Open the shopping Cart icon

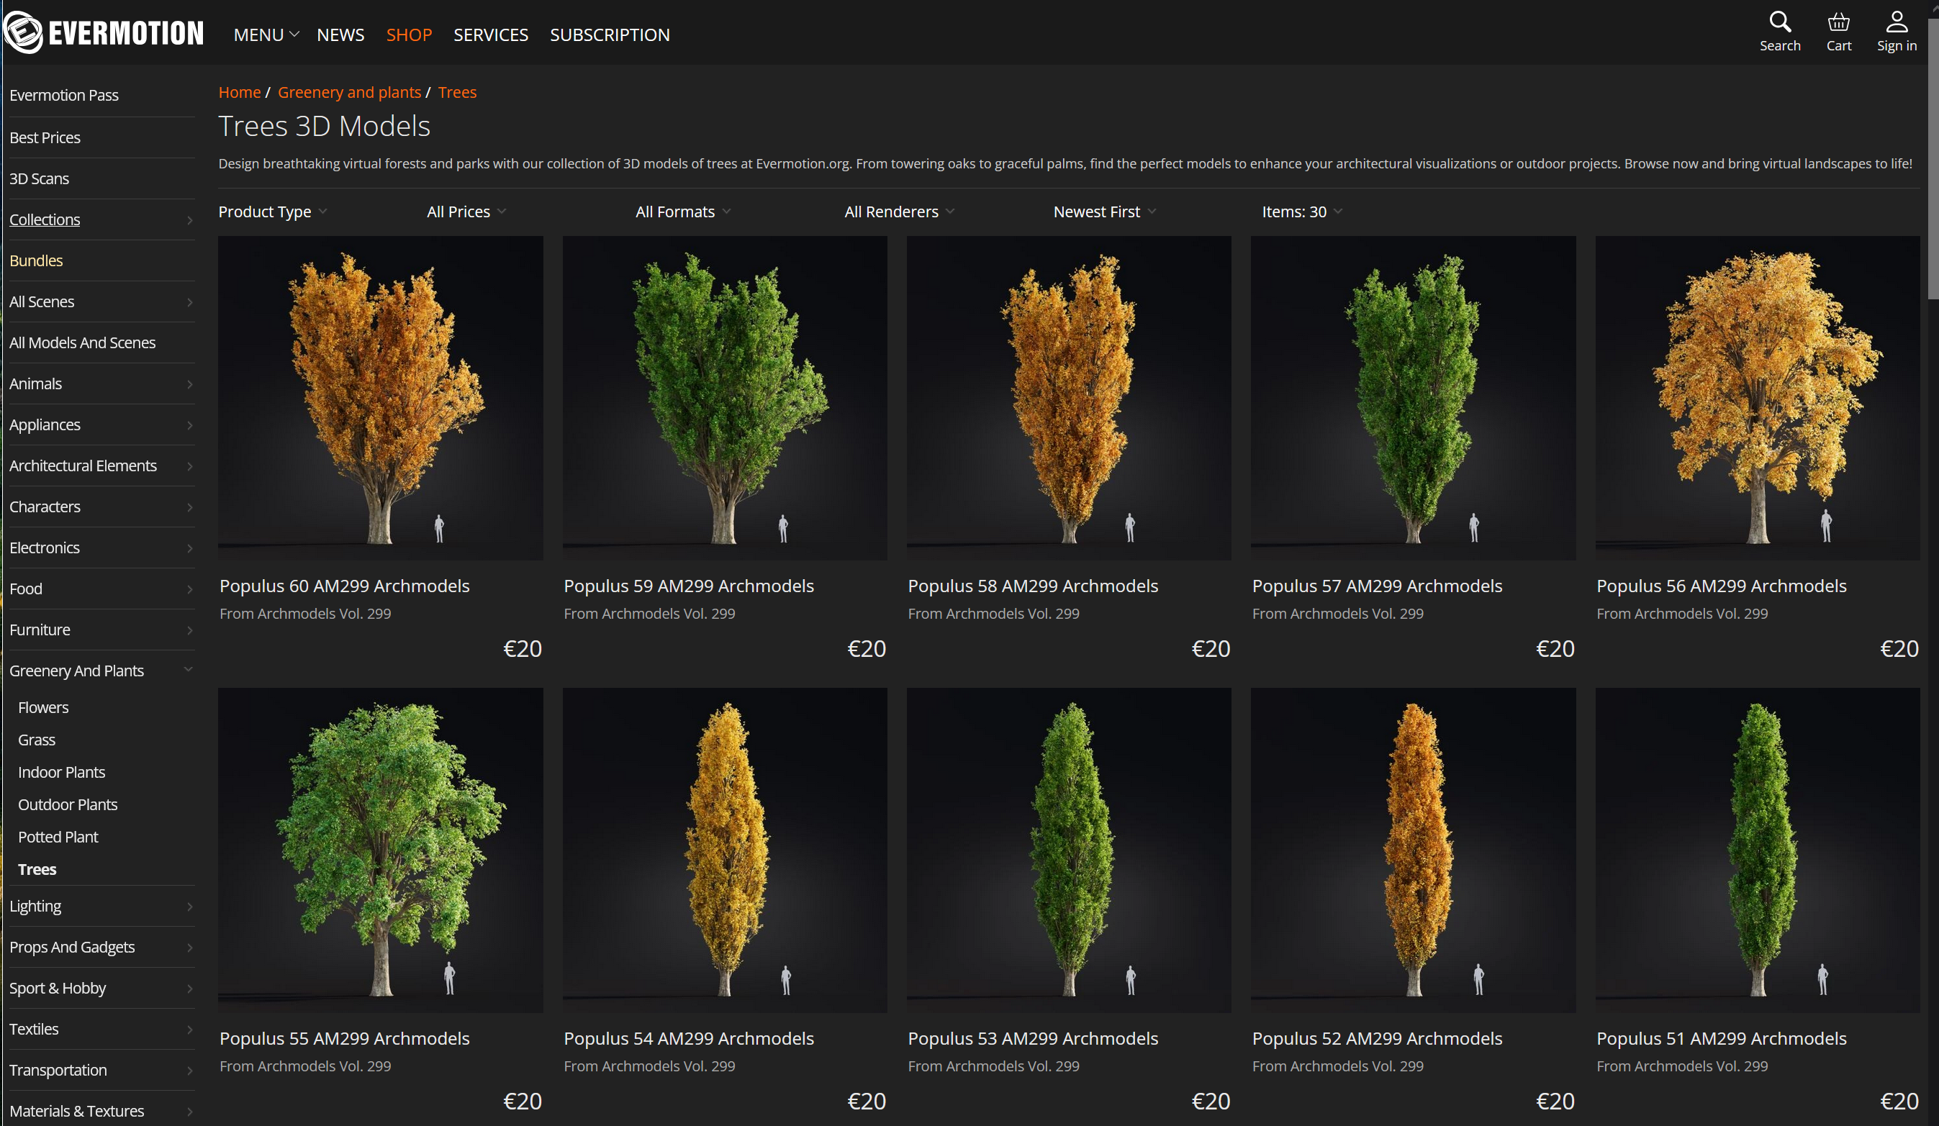click(x=1838, y=32)
